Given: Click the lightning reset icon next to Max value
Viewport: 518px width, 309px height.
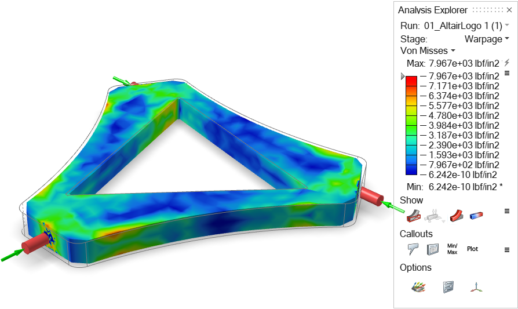Looking at the screenshot, I should coord(507,63).
